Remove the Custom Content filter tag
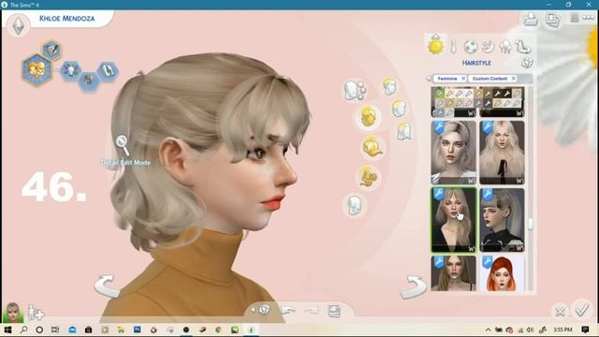This screenshot has width=599, height=337. coord(514,79)
